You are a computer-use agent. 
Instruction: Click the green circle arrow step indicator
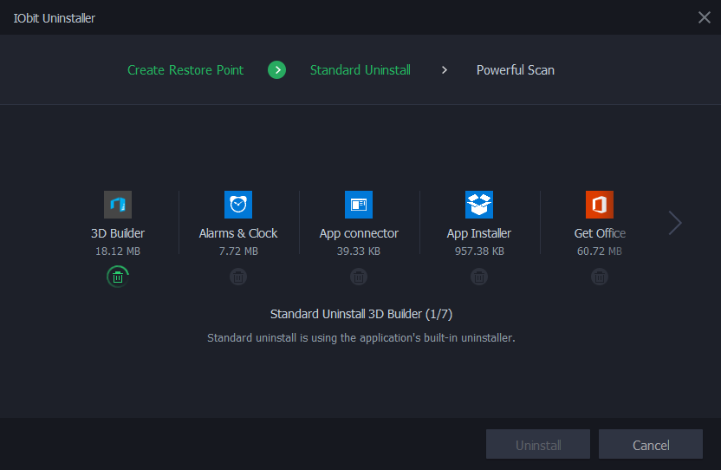pos(276,70)
